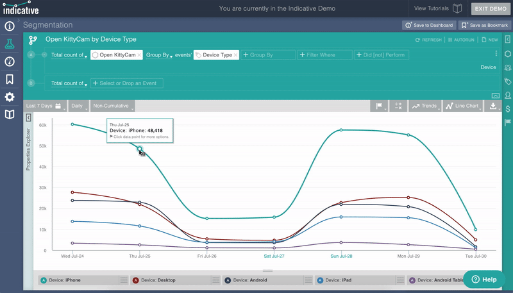Open the properties tag icon in right sidebar
This screenshot has width=513, height=293.
507,81
